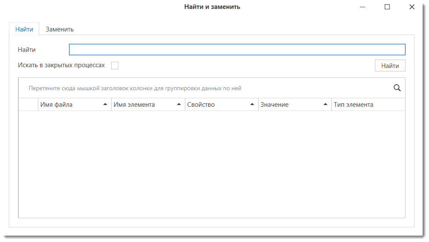Minimize the Найти и заменить window
The height and width of the screenshot is (242, 429).
click(363, 7)
